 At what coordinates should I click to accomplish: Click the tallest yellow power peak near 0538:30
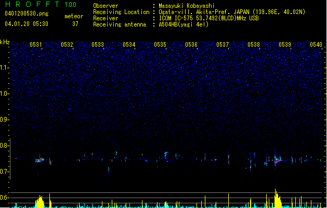(x=278, y=199)
